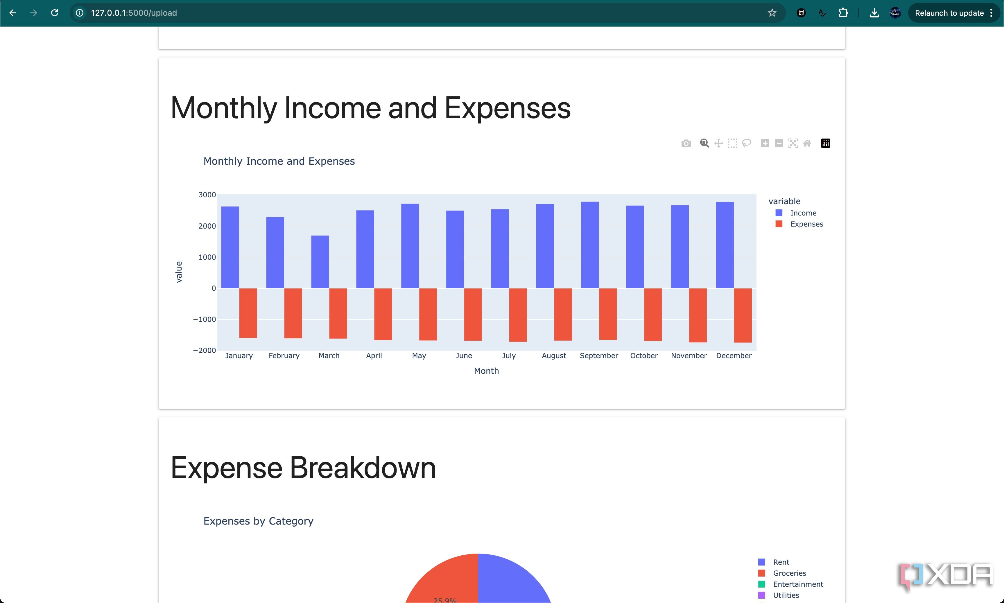Viewport: 1004px width, 603px height.
Task: Toggle Expenses series in bar chart legend
Action: (x=806, y=224)
